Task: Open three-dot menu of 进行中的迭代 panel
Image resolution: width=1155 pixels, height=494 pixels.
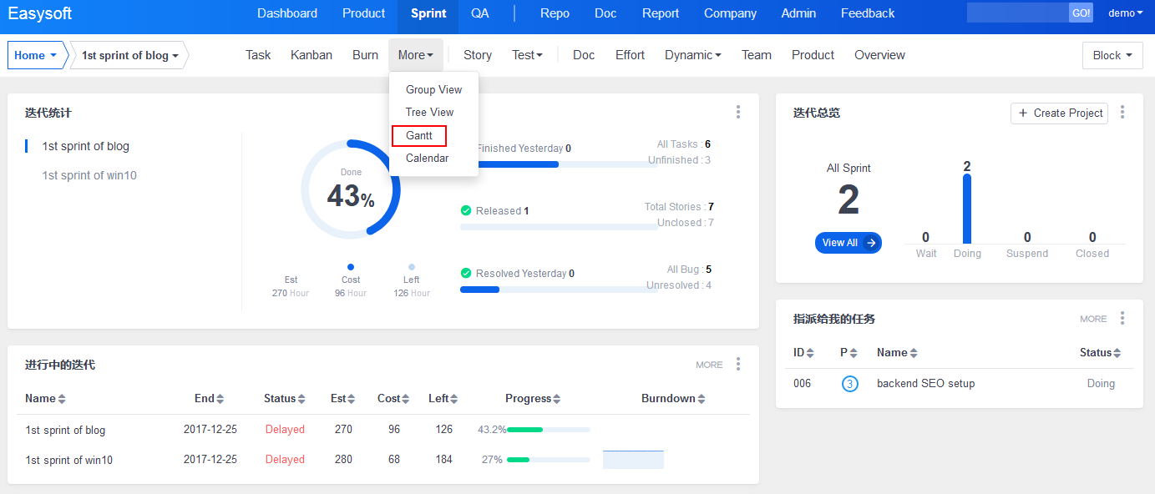Action: 738,364
